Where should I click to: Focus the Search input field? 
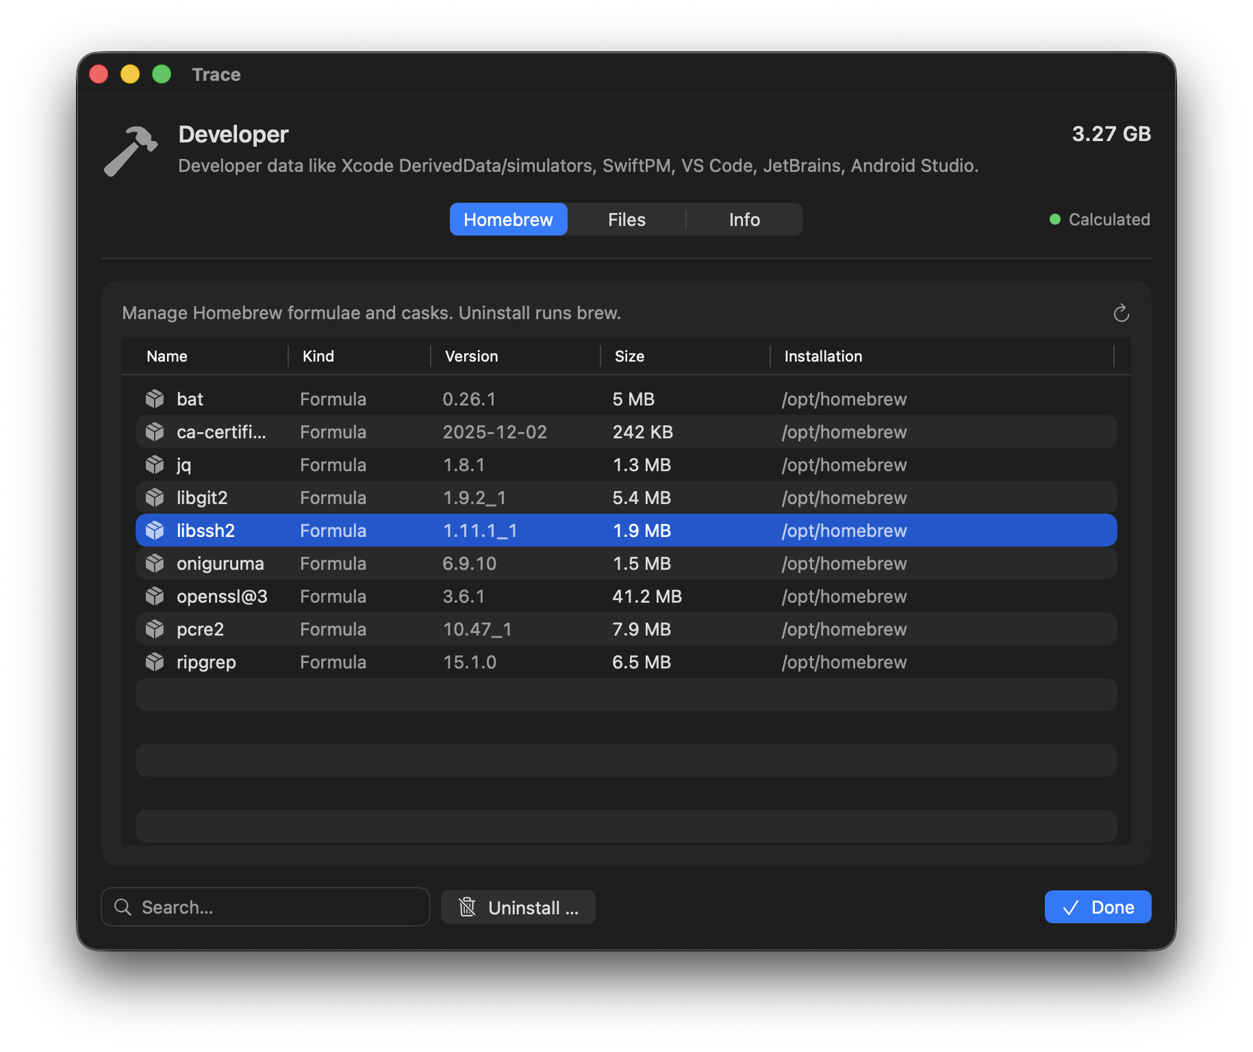coord(274,907)
